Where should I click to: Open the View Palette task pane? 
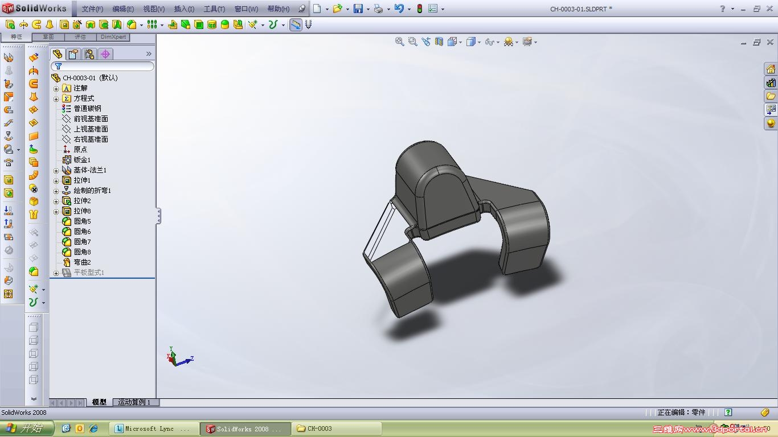pyautogui.click(x=771, y=109)
